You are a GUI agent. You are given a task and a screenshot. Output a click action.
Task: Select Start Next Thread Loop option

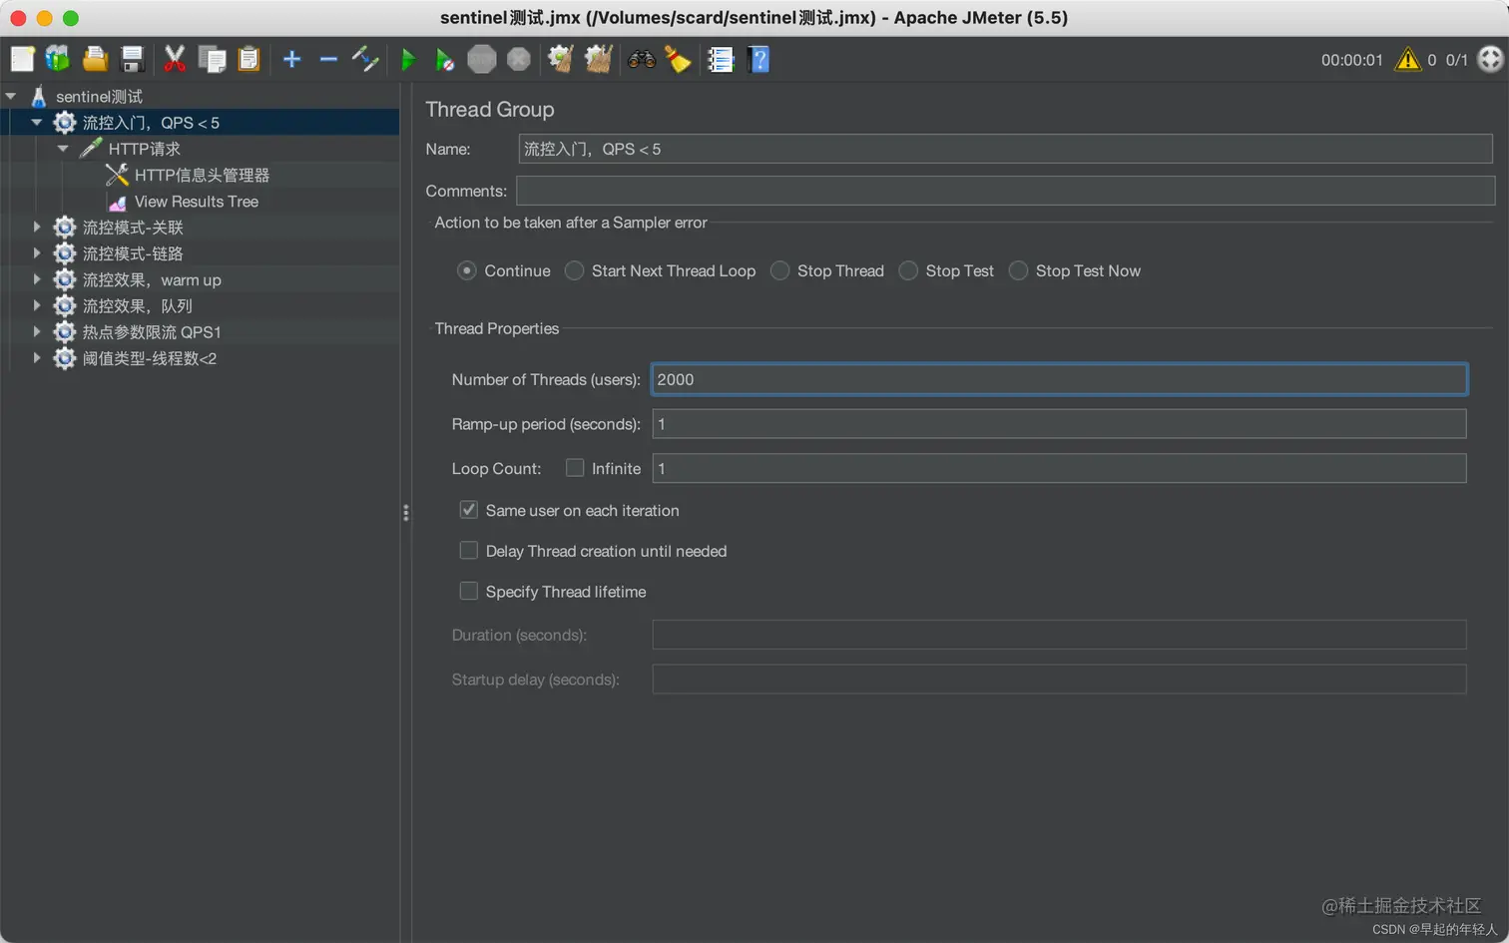pos(574,270)
